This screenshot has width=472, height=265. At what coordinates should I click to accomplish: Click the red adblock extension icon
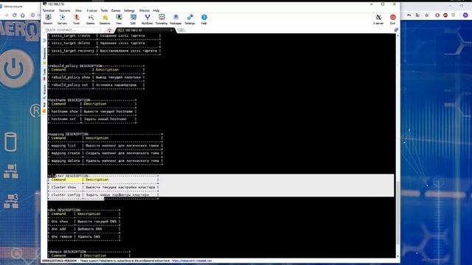(445, 15)
